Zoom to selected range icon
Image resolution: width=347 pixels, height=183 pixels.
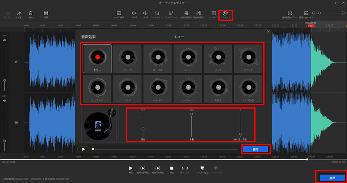(x=290, y=13)
